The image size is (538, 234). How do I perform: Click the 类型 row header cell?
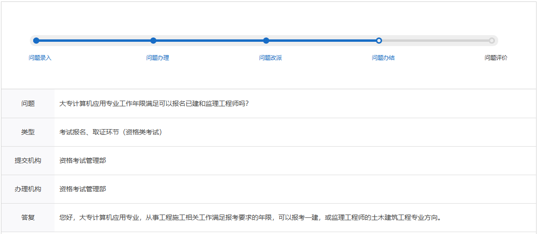(x=28, y=132)
